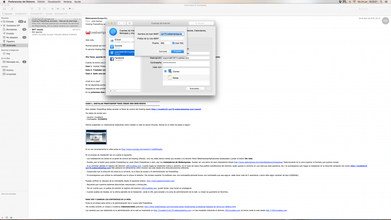
Task: Click Puerto field with 993
Action: pyautogui.click(x=165, y=43)
